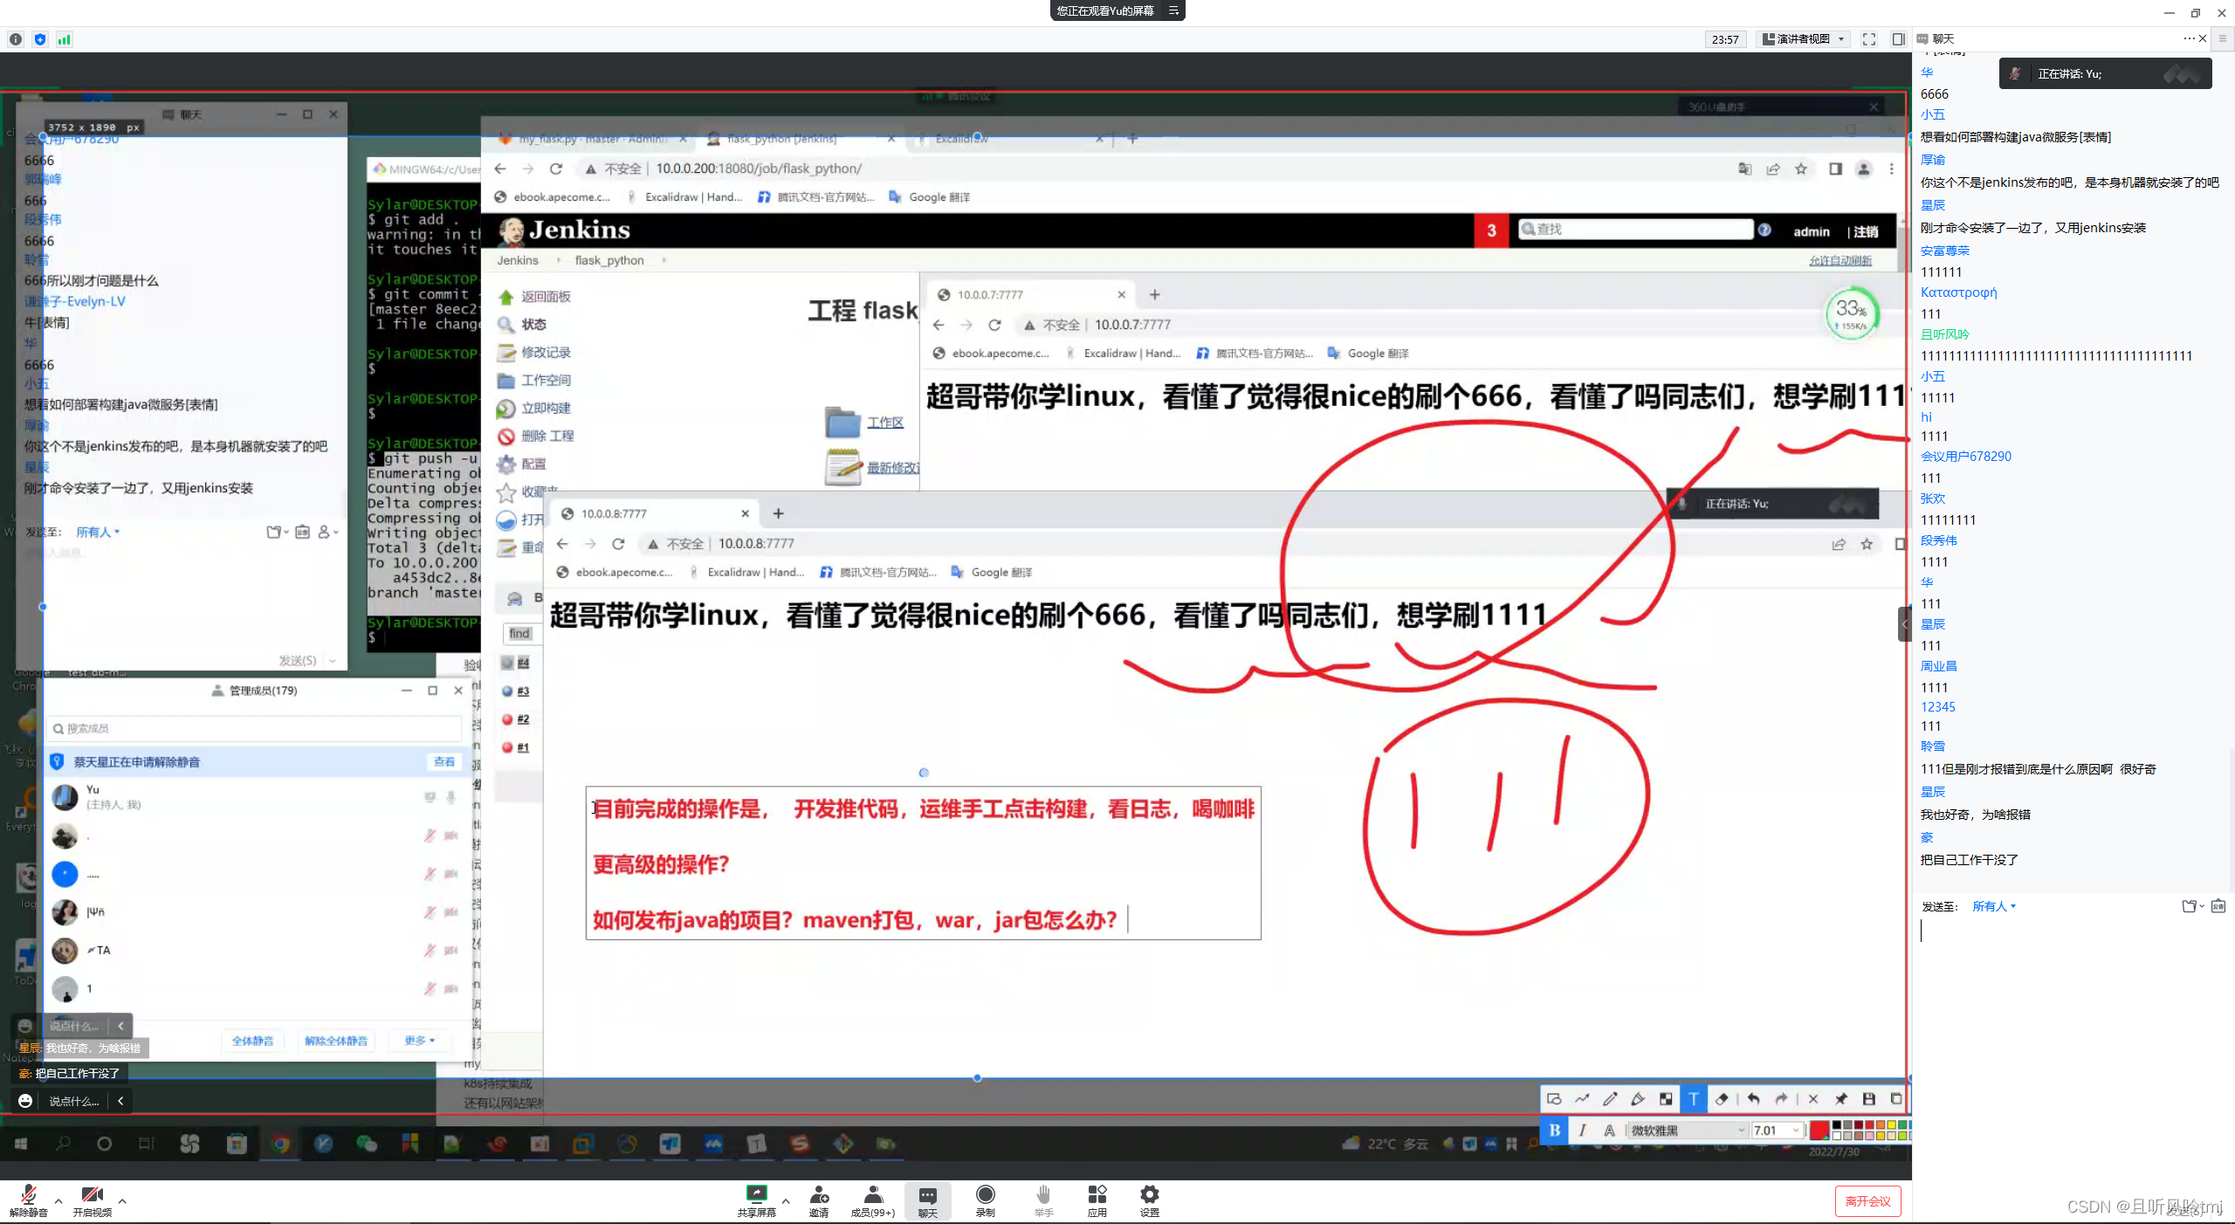The width and height of the screenshot is (2235, 1224).
Task: Open Jenkins 配置 from the sidebar
Action: [533, 464]
